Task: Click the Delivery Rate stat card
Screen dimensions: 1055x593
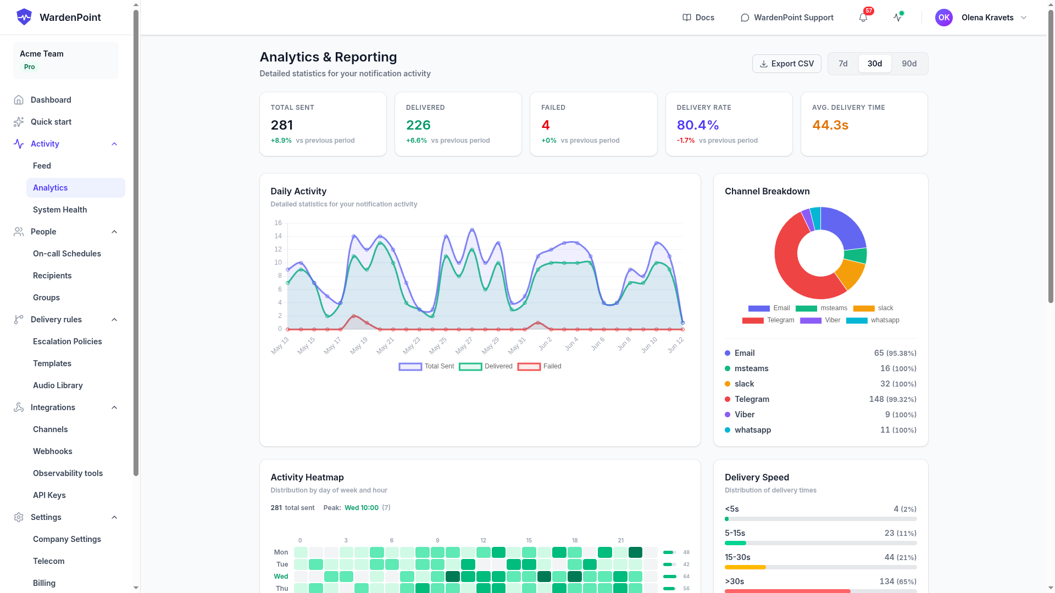Action: [x=729, y=124]
